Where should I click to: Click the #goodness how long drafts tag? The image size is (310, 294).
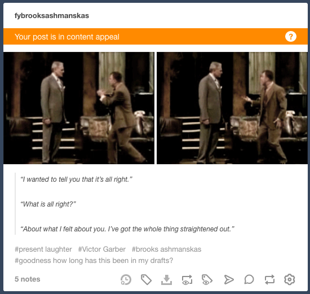[x=94, y=261]
